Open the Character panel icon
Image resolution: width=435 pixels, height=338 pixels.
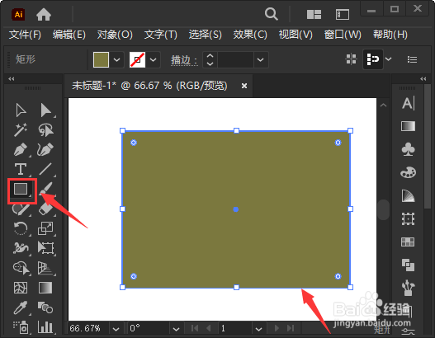408,103
